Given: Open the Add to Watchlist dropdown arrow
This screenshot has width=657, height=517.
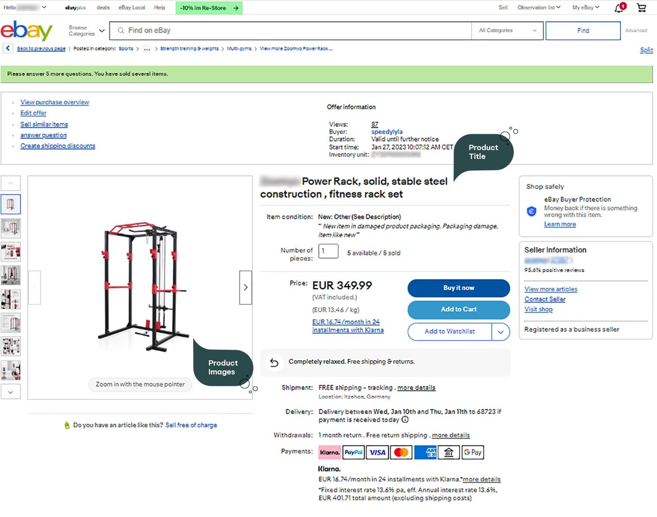Looking at the screenshot, I should [x=500, y=332].
